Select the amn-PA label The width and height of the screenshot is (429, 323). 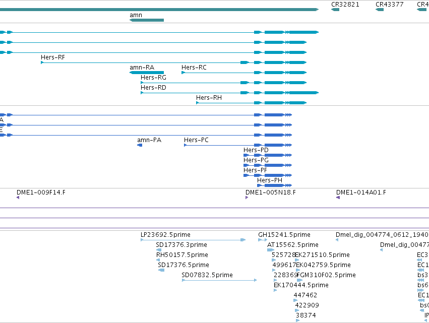pos(149,140)
